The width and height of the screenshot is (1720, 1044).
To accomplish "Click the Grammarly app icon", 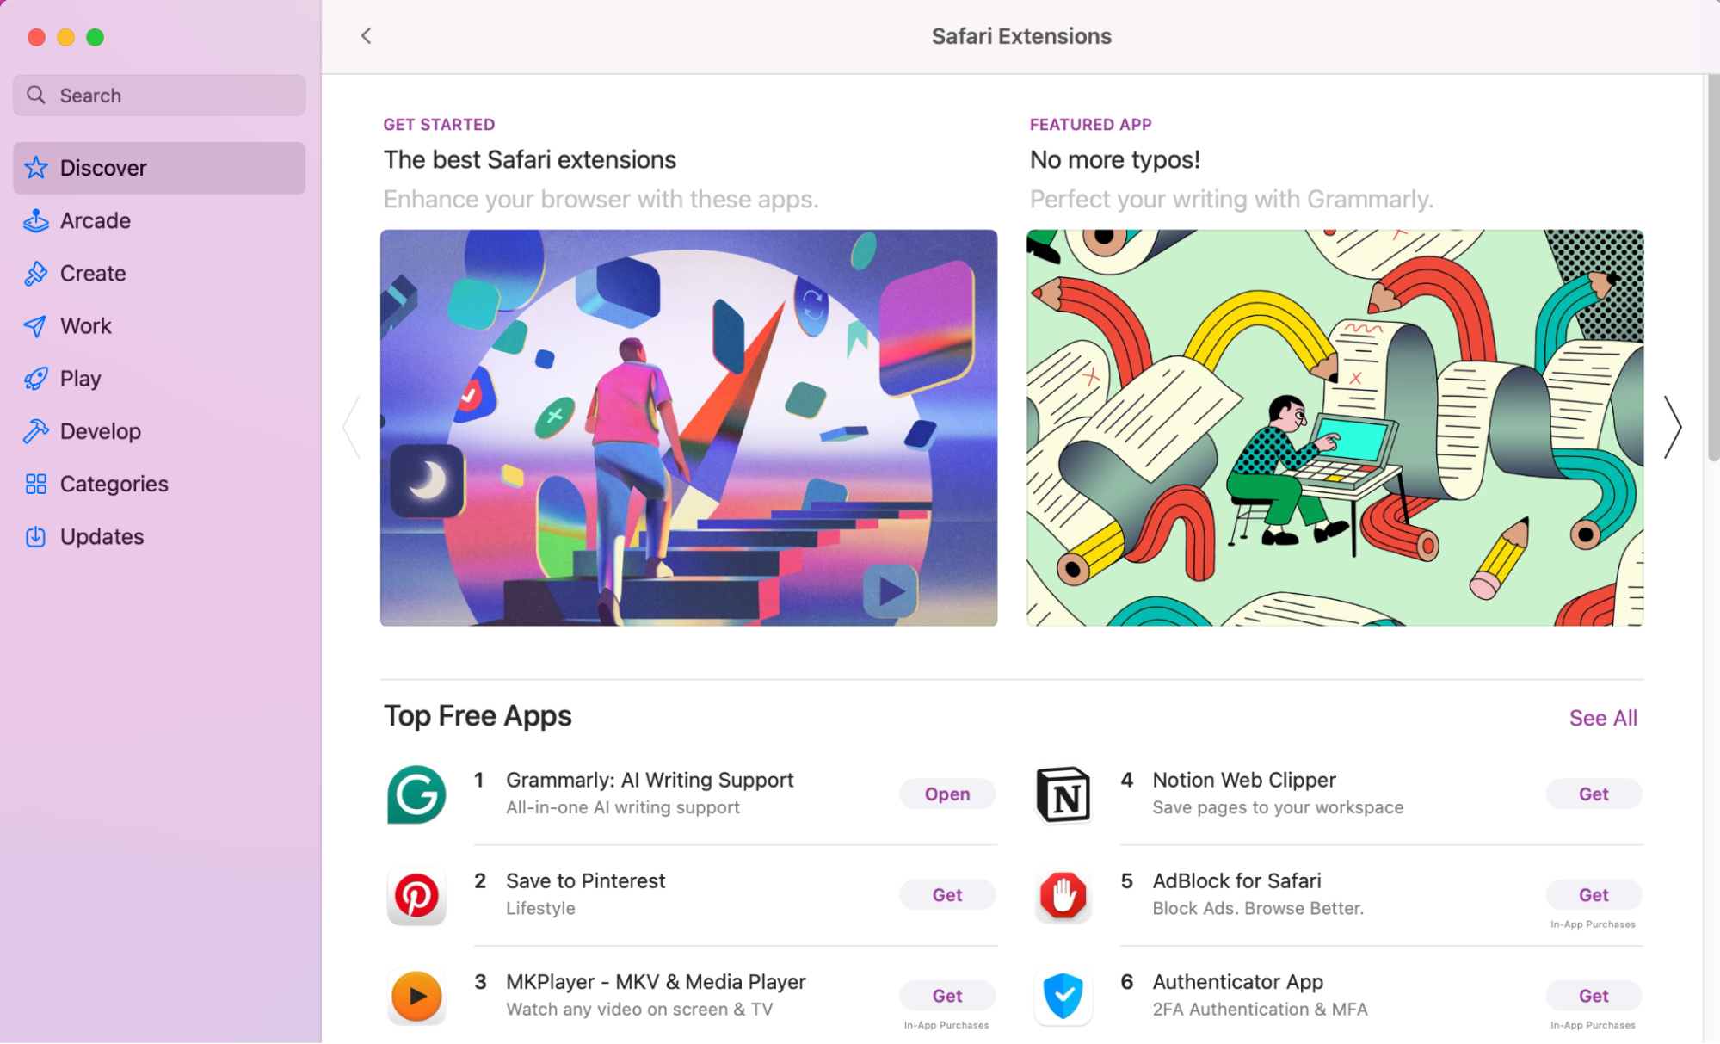I will 416,794.
